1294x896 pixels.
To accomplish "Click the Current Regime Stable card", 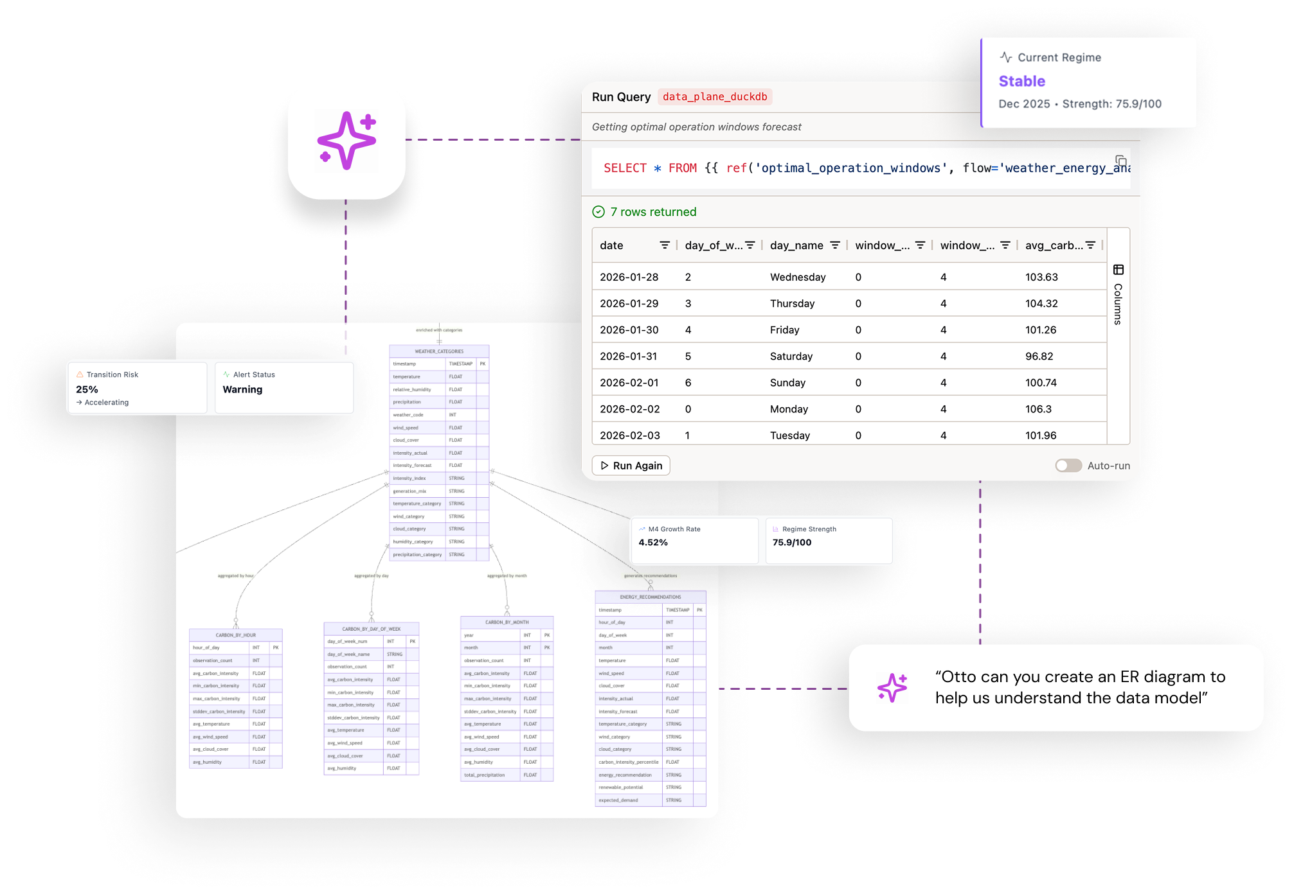I will (x=1088, y=82).
